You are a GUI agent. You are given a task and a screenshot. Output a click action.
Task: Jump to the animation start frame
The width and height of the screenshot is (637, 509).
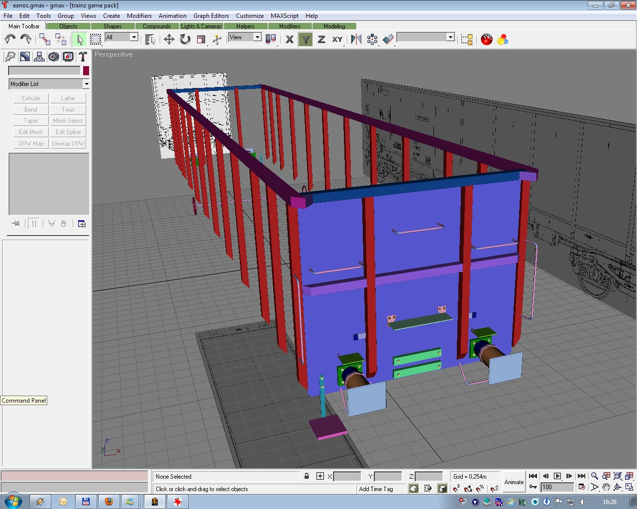click(x=533, y=476)
